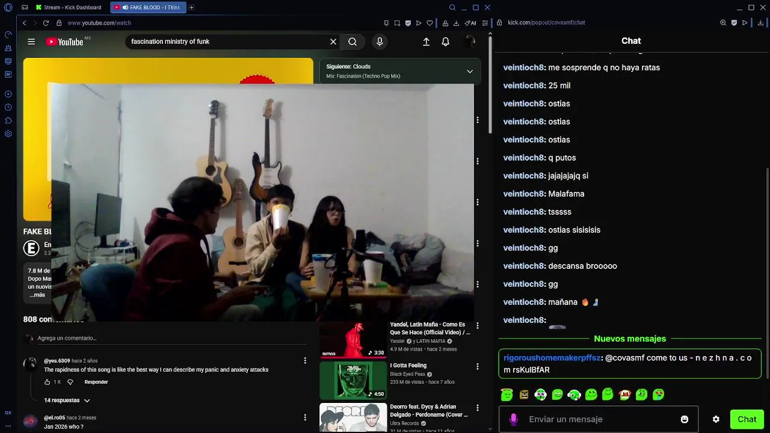Go back in the YouTube window

(x=24, y=23)
